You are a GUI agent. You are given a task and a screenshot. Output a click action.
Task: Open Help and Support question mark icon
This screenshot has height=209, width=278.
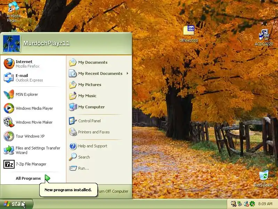click(73, 146)
